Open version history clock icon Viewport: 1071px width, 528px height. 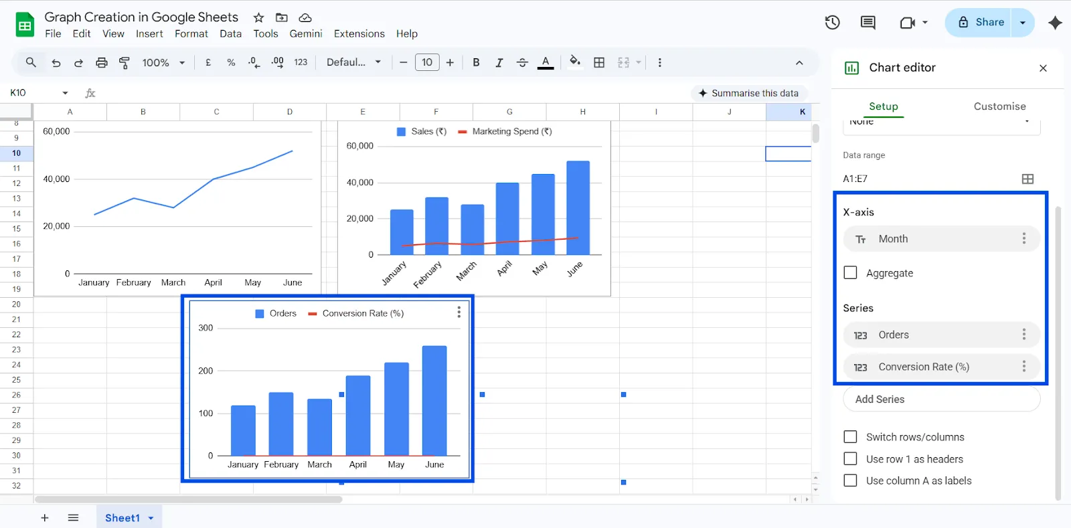832,22
